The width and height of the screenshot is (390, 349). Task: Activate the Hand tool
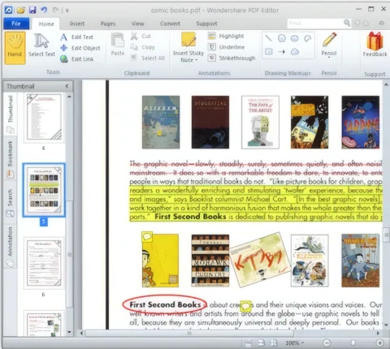[15, 48]
